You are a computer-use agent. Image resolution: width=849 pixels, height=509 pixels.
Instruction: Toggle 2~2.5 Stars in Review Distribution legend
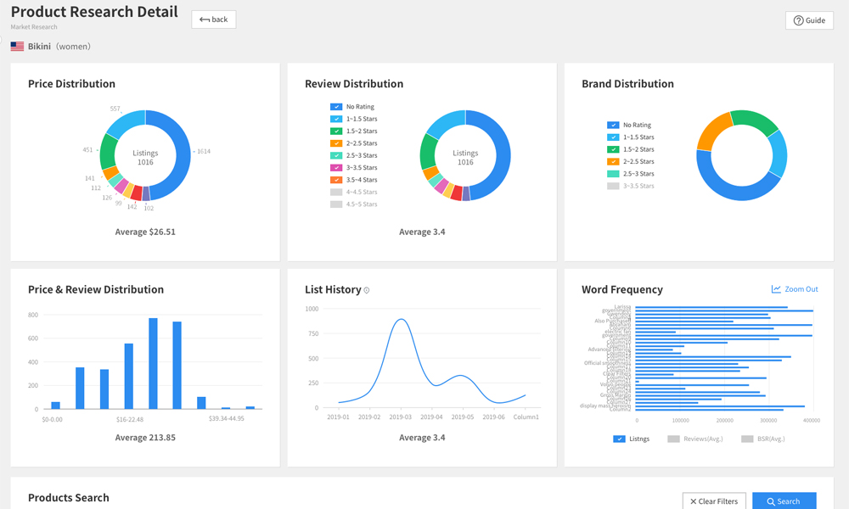pyautogui.click(x=336, y=143)
